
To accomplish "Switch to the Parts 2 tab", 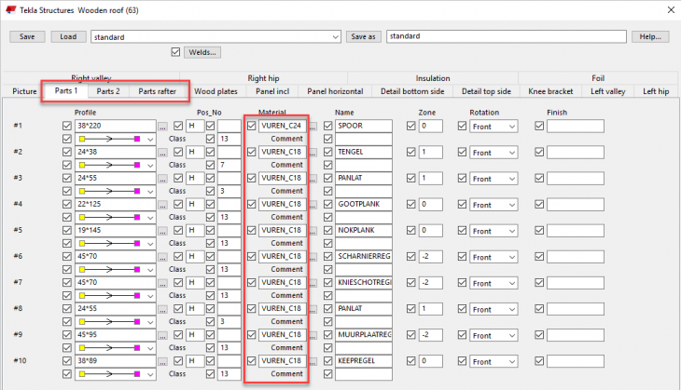I will click(108, 91).
